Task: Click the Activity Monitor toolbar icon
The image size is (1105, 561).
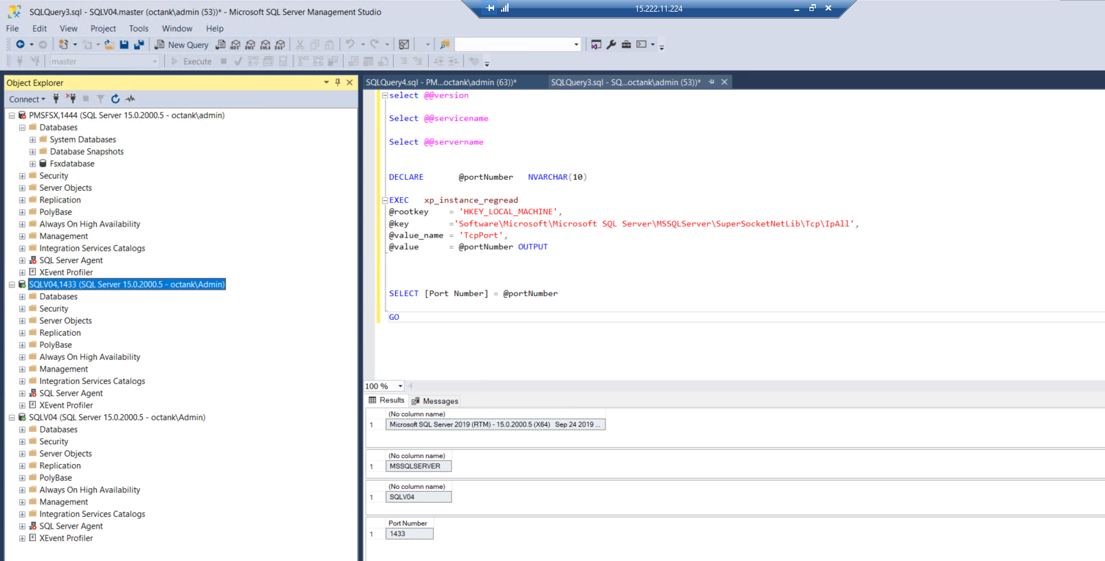Action: pyautogui.click(x=404, y=45)
